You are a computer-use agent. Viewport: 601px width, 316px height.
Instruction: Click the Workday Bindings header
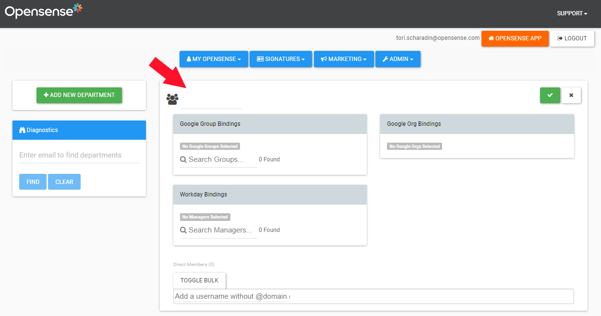point(270,194)
